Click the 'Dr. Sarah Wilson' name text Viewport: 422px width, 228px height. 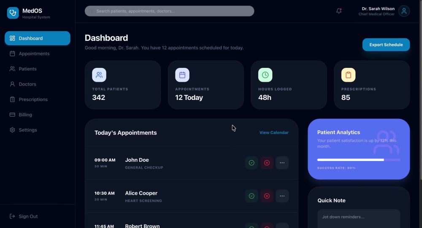click(x=378, y=8)
